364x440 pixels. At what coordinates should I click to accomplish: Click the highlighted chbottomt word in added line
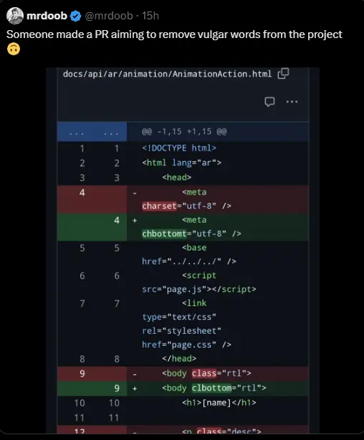click(x=164, y=234)
